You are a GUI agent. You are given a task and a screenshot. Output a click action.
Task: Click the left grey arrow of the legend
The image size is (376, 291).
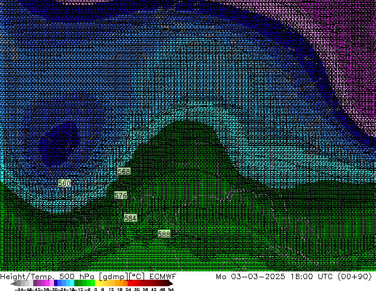coord(14,283)
